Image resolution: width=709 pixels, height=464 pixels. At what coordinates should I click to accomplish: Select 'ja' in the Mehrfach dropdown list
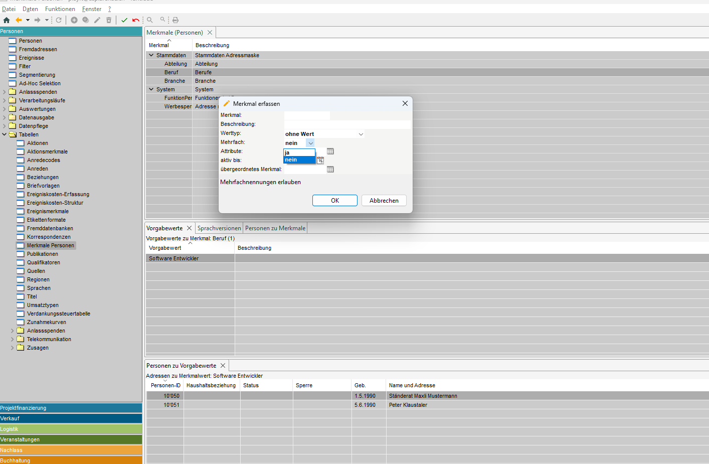299,152
